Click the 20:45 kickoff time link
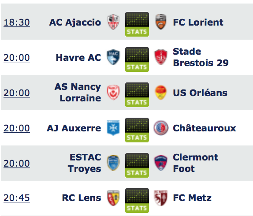The image size is (253, 216). [17, 198]
